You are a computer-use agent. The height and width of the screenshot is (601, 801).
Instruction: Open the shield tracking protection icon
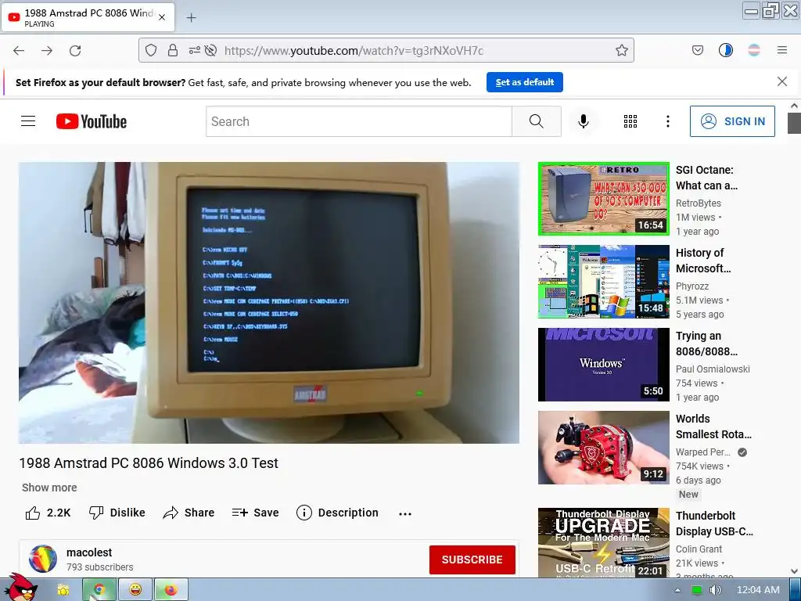[151, 50]
